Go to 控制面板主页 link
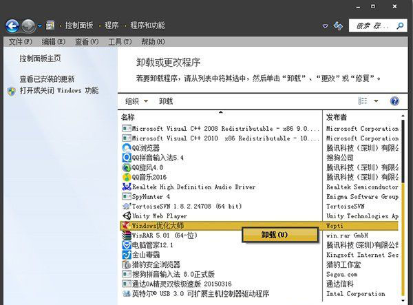Image resolution: width=413 pixels, height=305 pixels. click(40, 59)
